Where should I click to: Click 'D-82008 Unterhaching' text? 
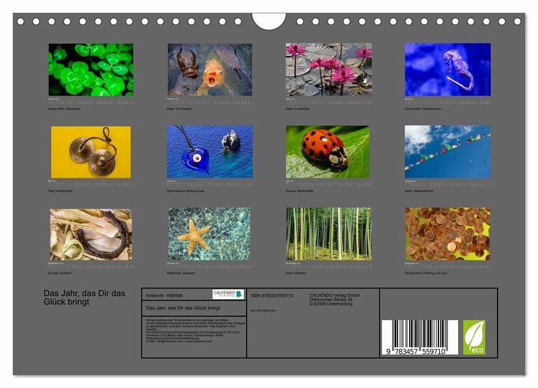pos(331,304)
